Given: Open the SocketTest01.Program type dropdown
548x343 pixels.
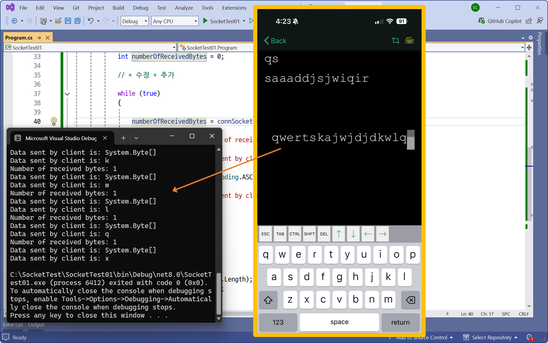Looking at the screenshot, I should pyautogui.click(x=216, y=47).
